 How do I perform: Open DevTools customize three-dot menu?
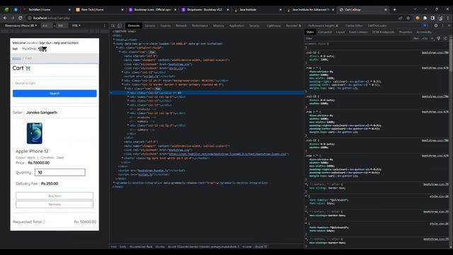(x=442, y=25)
